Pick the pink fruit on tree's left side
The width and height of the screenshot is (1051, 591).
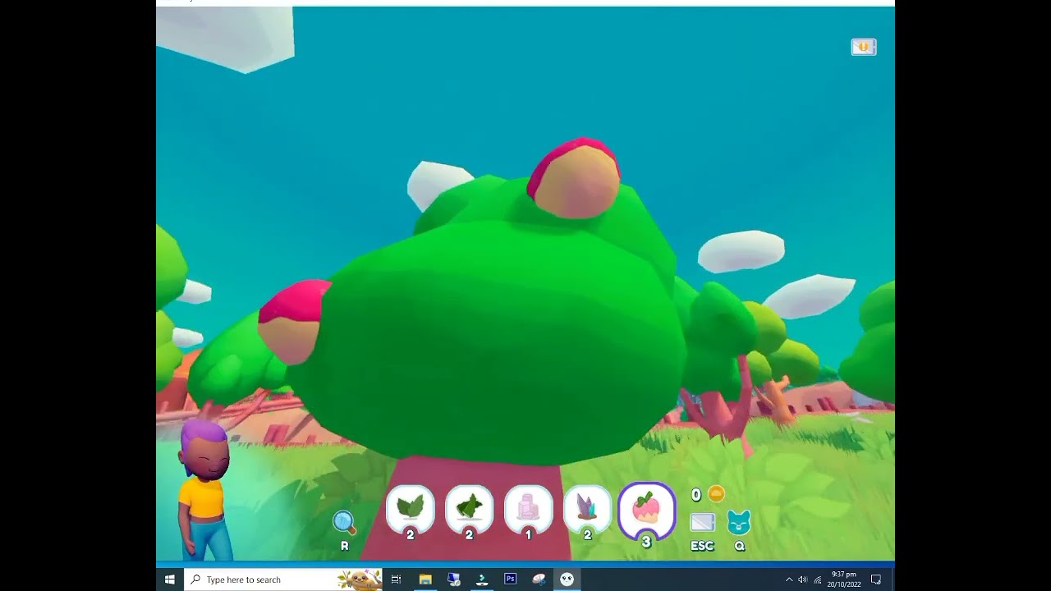tap(291, 322)
